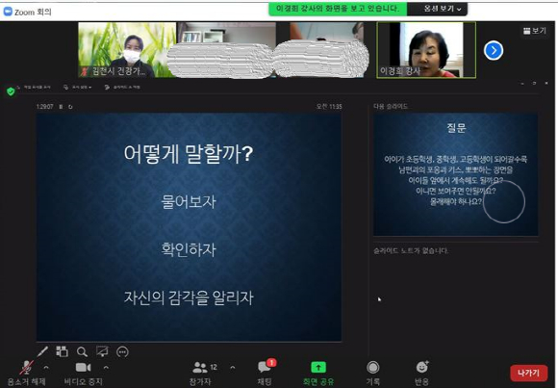Viewport: 558px width, 388px height.
Task: Open the 보기 view menu
Action: point(535,31)
